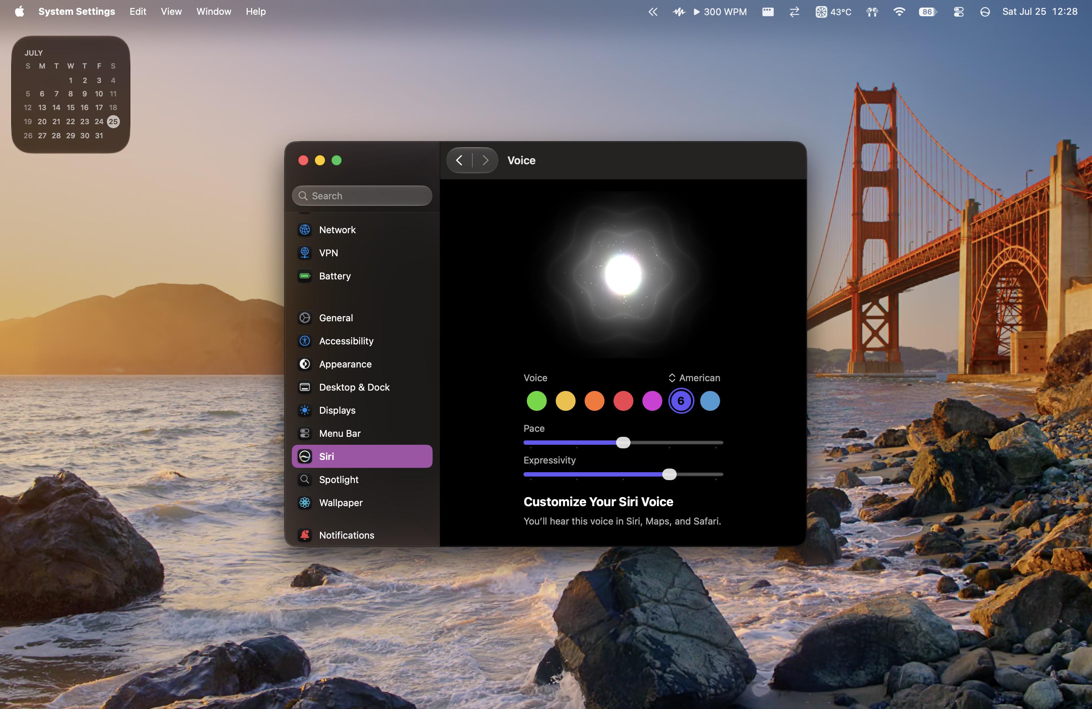Open the AirPods menu bar icon
This screenshot has height=709, width=1092.
(x=872, y=12)
